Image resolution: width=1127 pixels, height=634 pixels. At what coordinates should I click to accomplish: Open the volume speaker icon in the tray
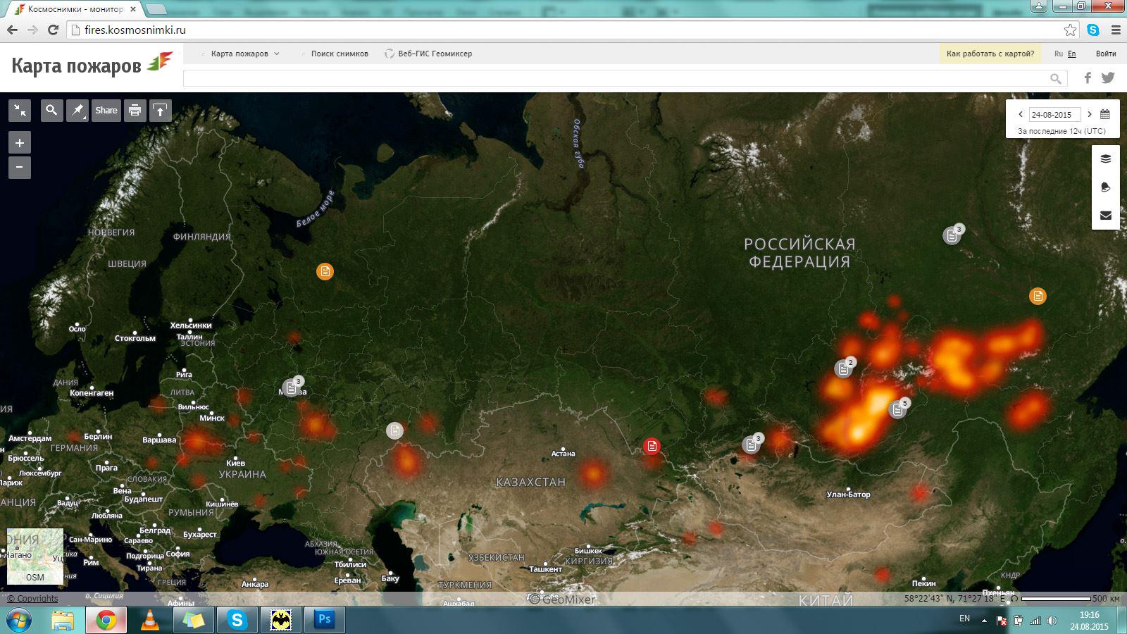(x=1052, y=621)
